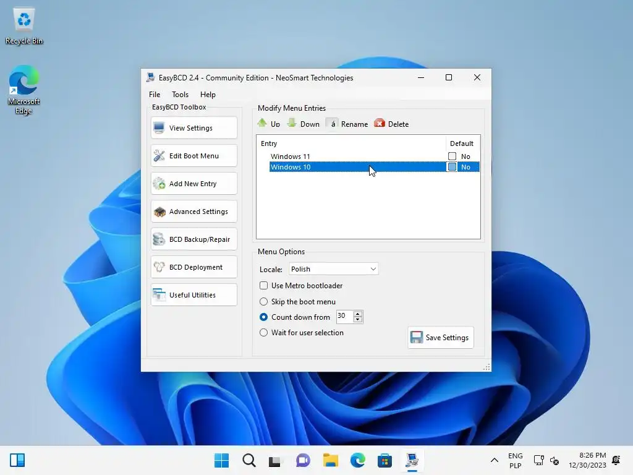Set Windows 11 as default checkbox
The image size is (633, 475).
(x=452, y=156)
